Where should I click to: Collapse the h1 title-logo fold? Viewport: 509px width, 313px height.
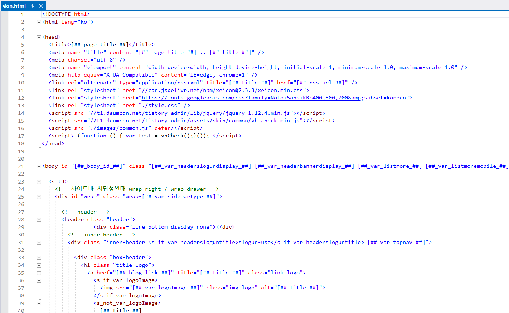tap(39, 265)
